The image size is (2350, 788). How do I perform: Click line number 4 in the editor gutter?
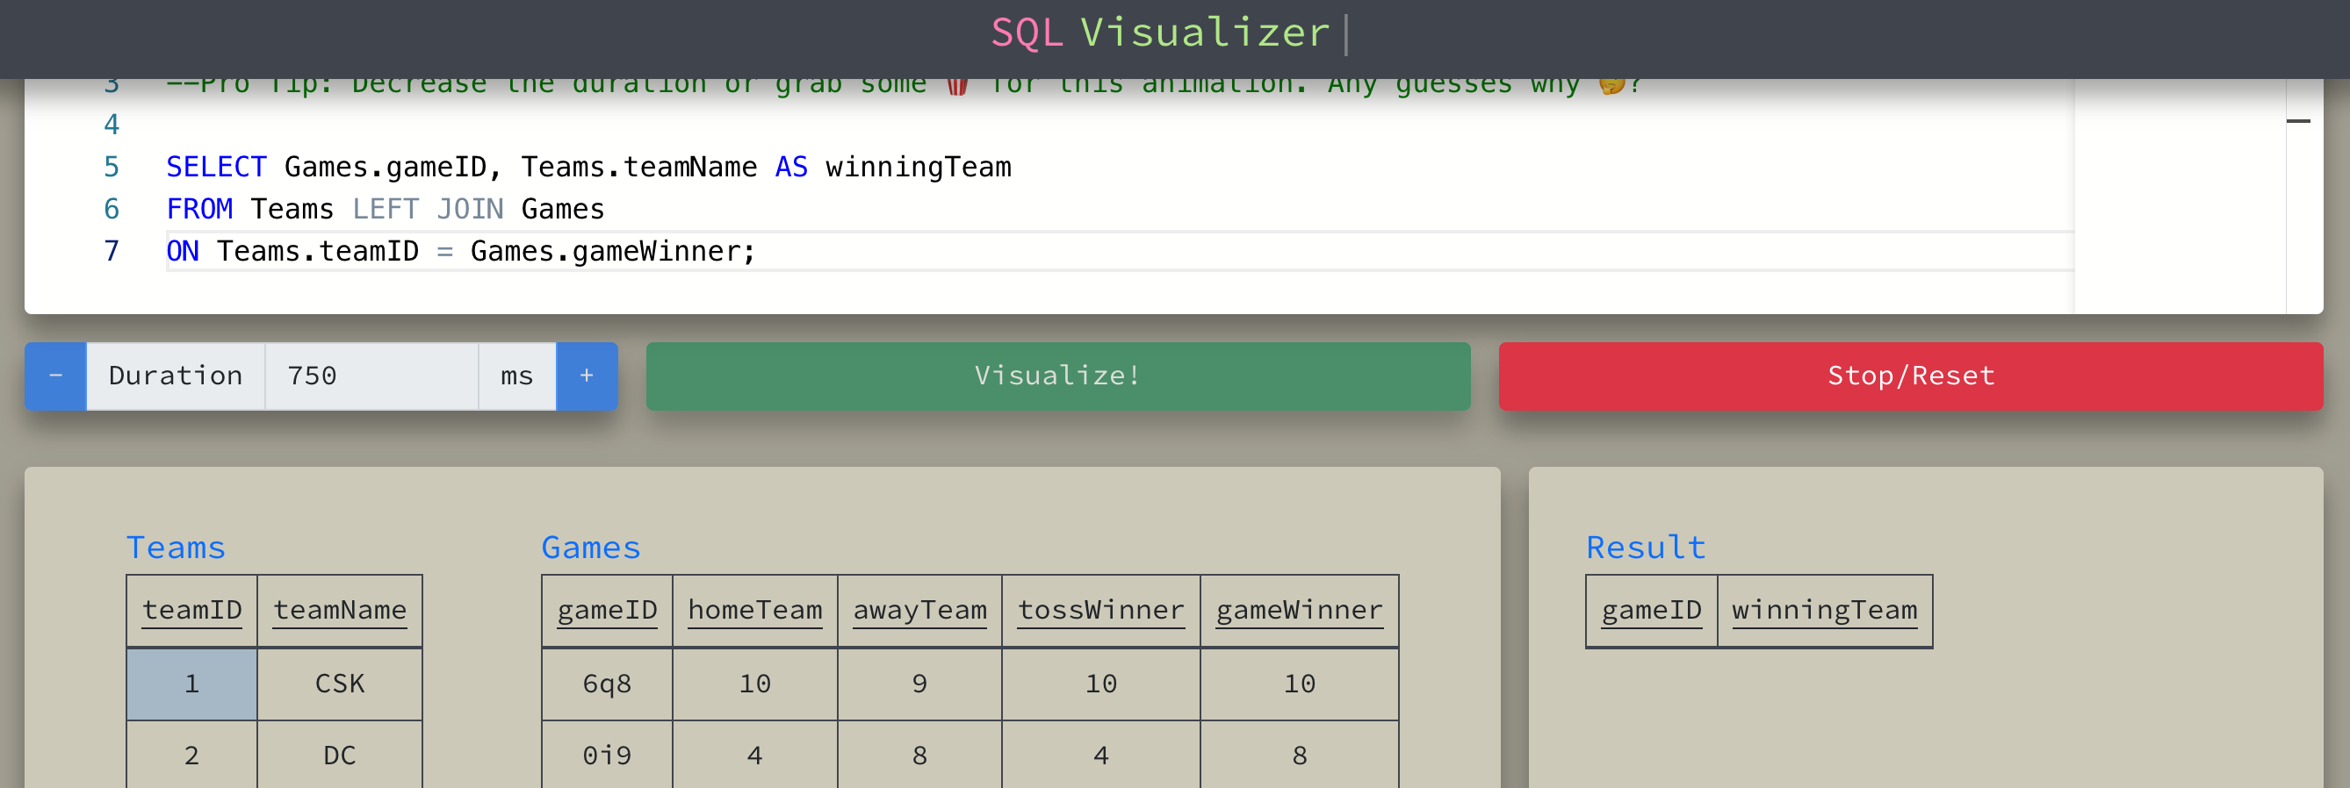click(112, 124)
